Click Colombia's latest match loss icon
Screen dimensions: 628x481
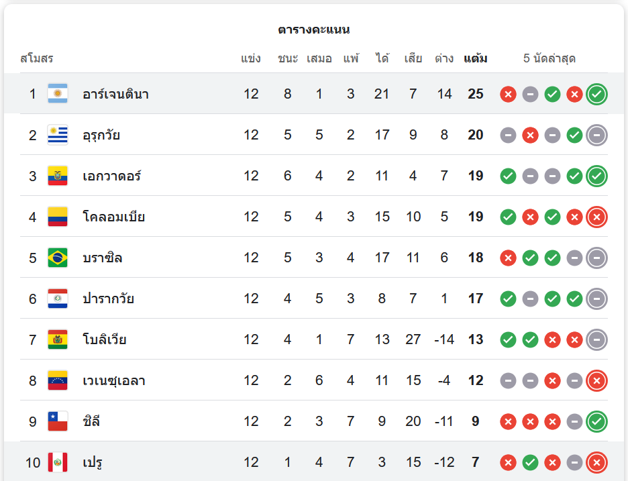click(596, 217)
